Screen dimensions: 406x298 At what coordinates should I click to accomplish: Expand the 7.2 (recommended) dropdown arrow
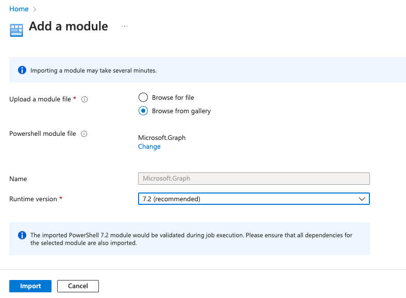pyautogui.click(x=362, y=199)
